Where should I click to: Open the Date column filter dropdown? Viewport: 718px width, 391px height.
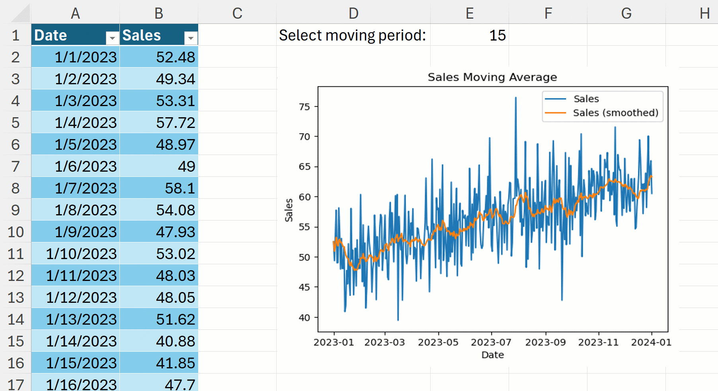click(112, 38)
